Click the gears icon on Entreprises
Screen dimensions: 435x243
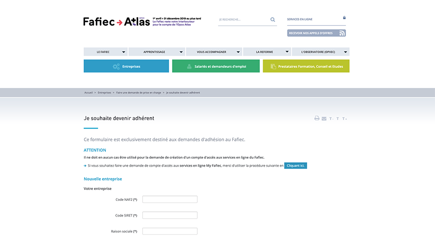116,66
